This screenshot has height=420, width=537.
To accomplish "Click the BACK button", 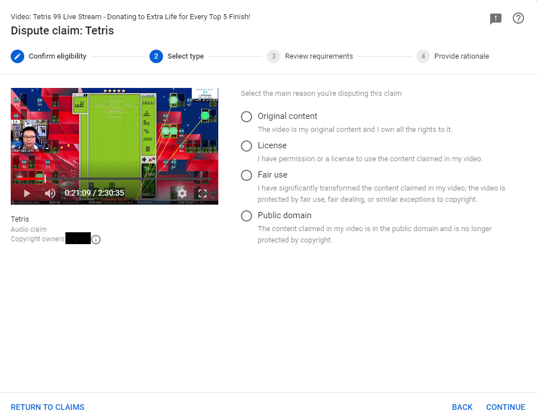I will click(463, 407).
